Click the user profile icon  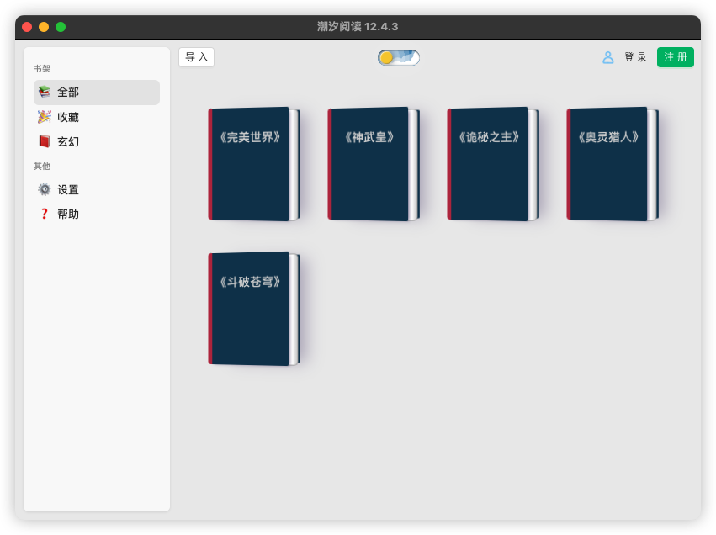(x=607, y=57)
